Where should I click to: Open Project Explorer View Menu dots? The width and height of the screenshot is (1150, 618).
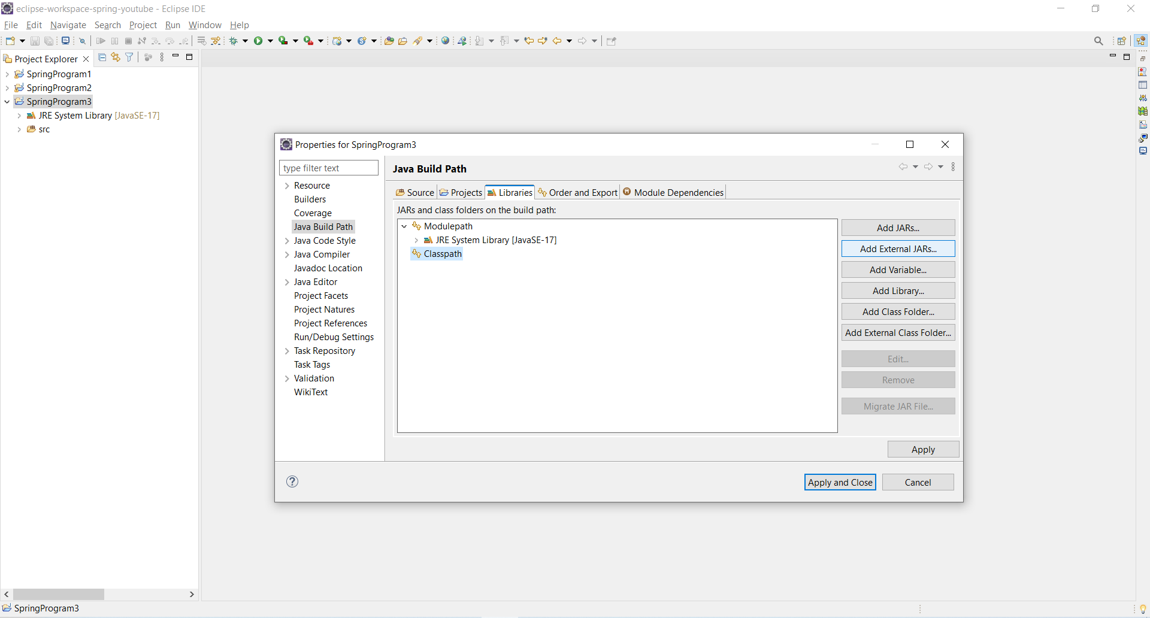coord(162,57)
